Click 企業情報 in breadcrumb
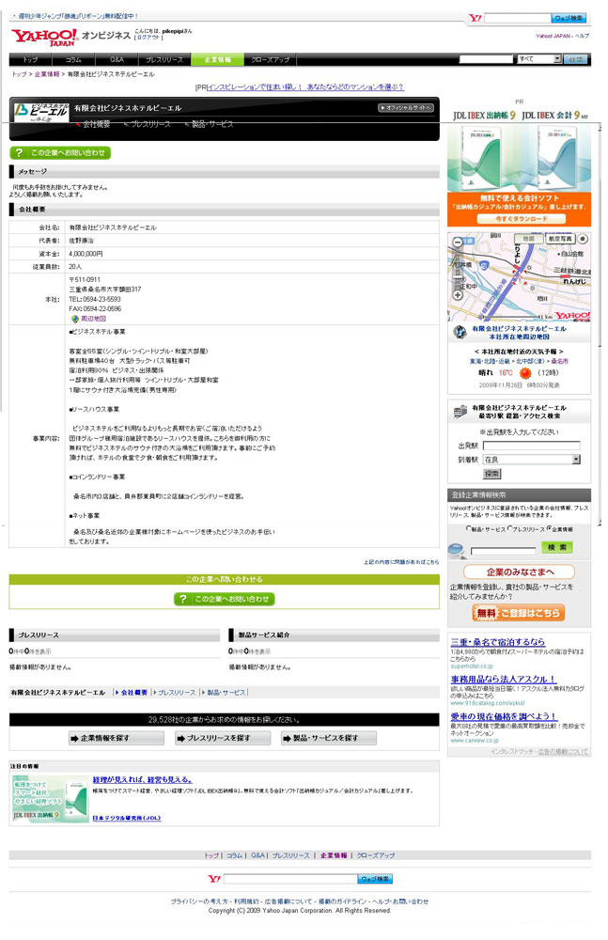The image size is (608, 940). click(47, 74)
